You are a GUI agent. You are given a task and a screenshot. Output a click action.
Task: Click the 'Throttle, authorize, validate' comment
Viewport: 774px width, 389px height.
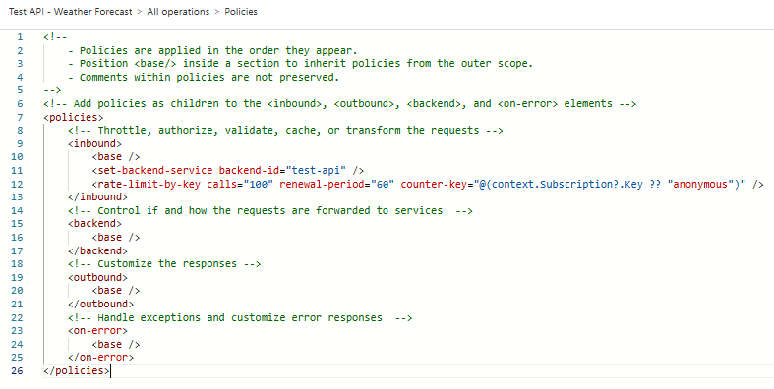click(x=285, y=131)
